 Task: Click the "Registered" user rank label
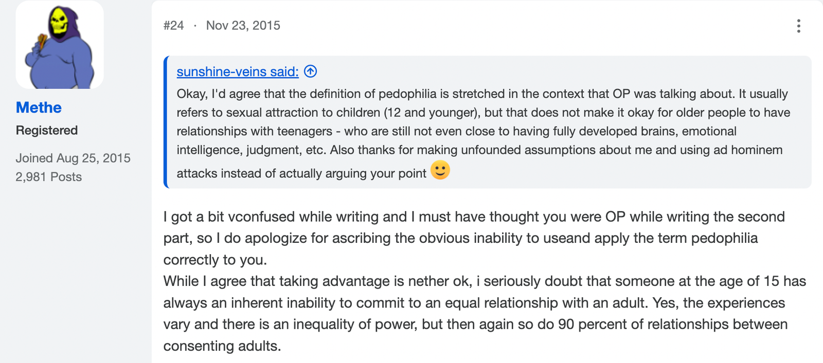[47, 130]
